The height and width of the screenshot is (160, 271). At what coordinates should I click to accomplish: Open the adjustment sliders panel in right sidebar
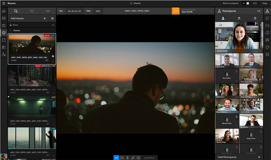click(267, 55)
